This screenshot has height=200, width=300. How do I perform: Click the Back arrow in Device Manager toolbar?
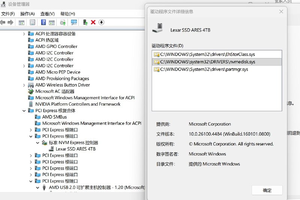point(3,22)
